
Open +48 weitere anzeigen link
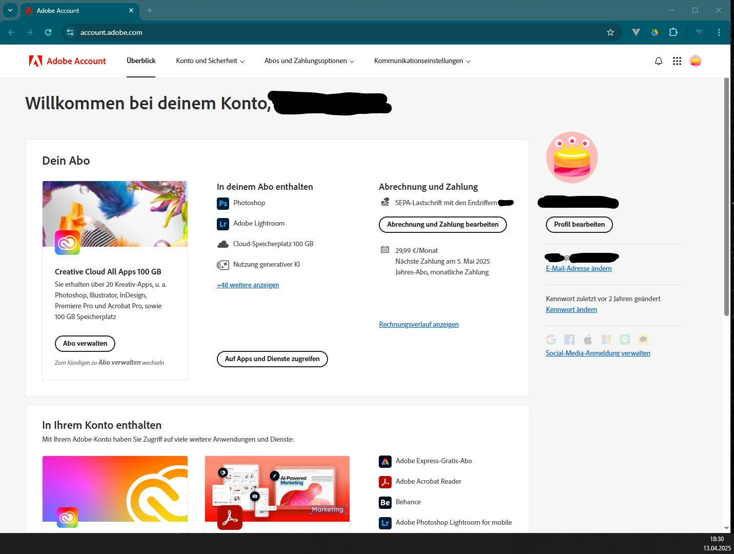248,285
